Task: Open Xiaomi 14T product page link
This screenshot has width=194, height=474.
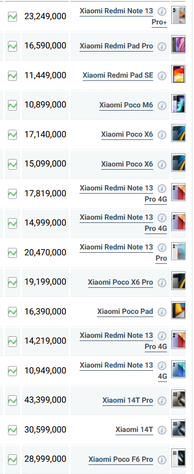Action: click(x=134, y=429)
